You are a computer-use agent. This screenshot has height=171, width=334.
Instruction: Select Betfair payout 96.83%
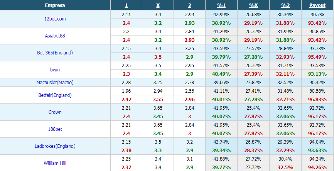point(317,99)
